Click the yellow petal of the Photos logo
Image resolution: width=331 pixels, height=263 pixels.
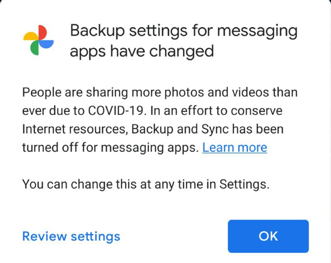click(x=31, y=36)
